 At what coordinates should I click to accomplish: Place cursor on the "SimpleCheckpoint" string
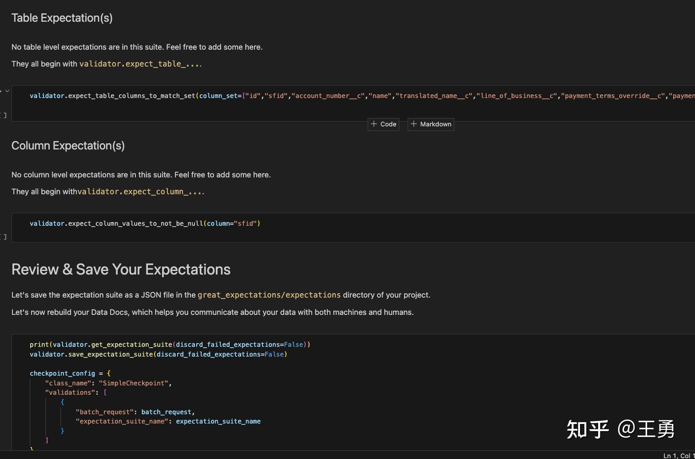(134, 383)
